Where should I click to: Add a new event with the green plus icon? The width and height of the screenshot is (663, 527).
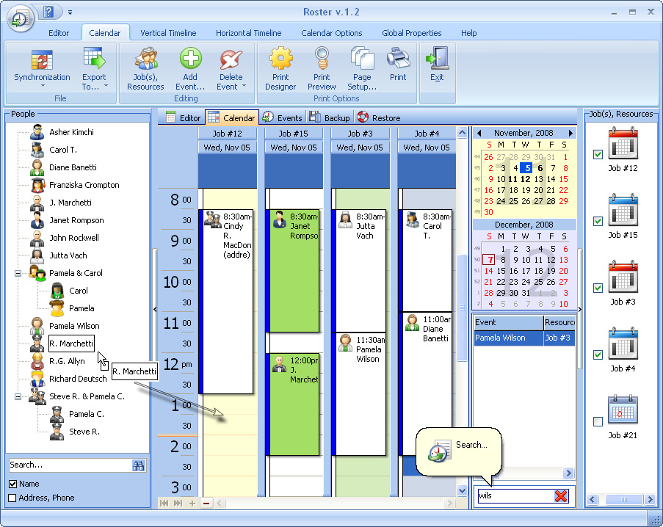click(190, 65)
